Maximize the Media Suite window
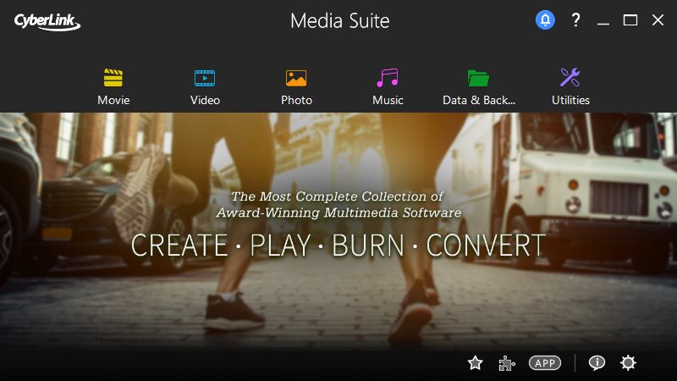677x381 pixels. (x=630, y=19)
